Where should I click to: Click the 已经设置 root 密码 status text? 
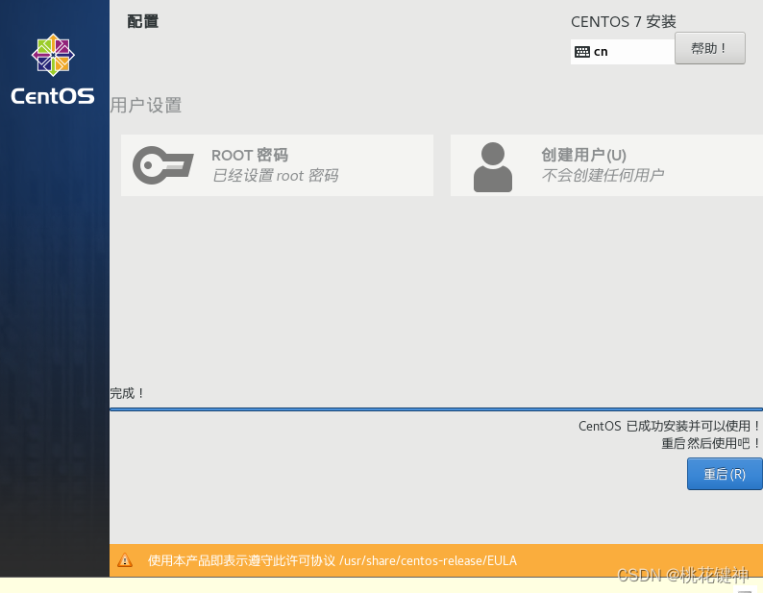(x=275, y=175)
